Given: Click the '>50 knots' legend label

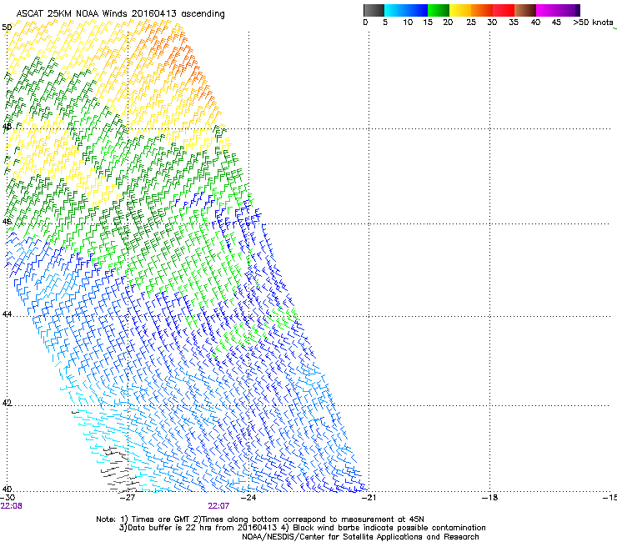Looking at the screenshot, I should pos(593,23).
